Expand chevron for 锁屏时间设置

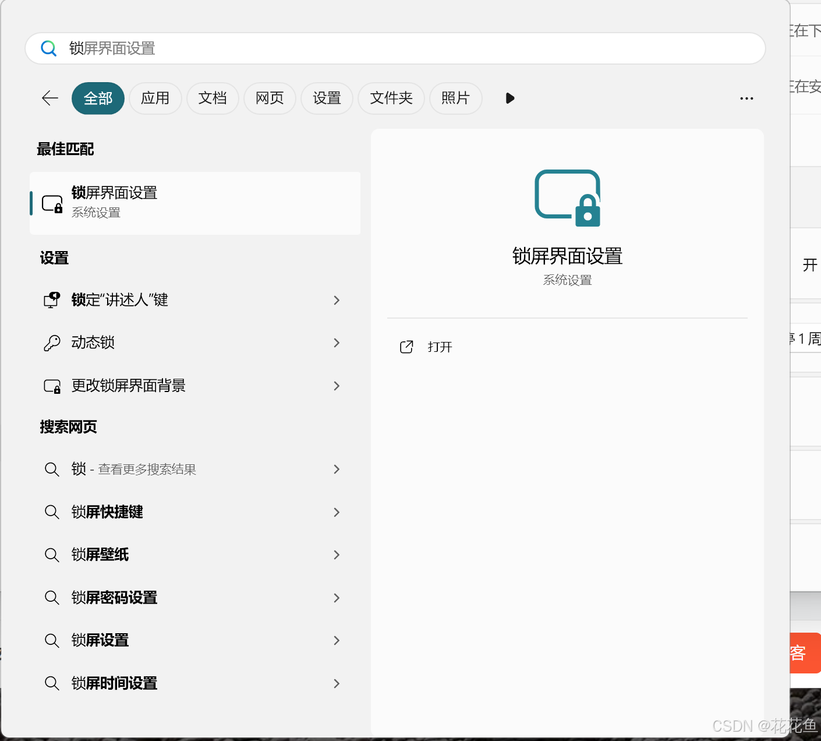tap(337, 683)
